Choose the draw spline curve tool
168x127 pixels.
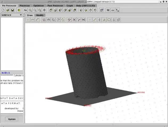pos(32,20)
